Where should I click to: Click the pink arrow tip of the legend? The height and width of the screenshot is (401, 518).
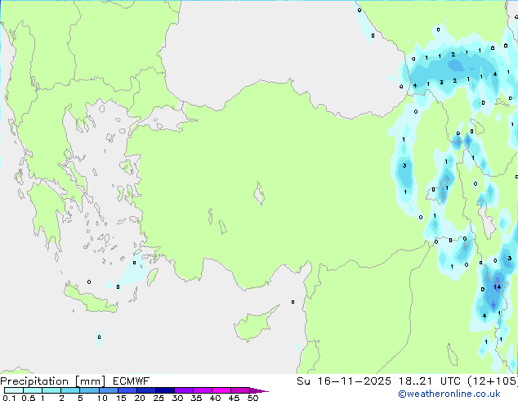click(264, 390)
